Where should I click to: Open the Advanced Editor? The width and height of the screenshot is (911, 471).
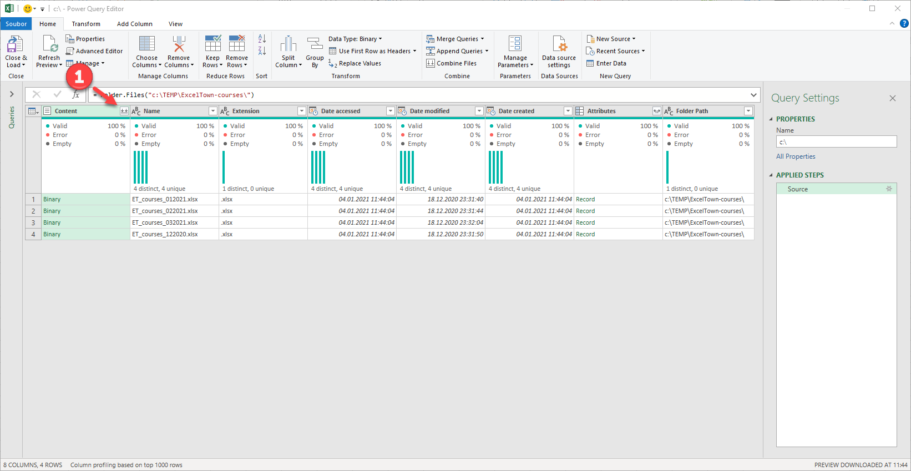(x=94, y=51)
